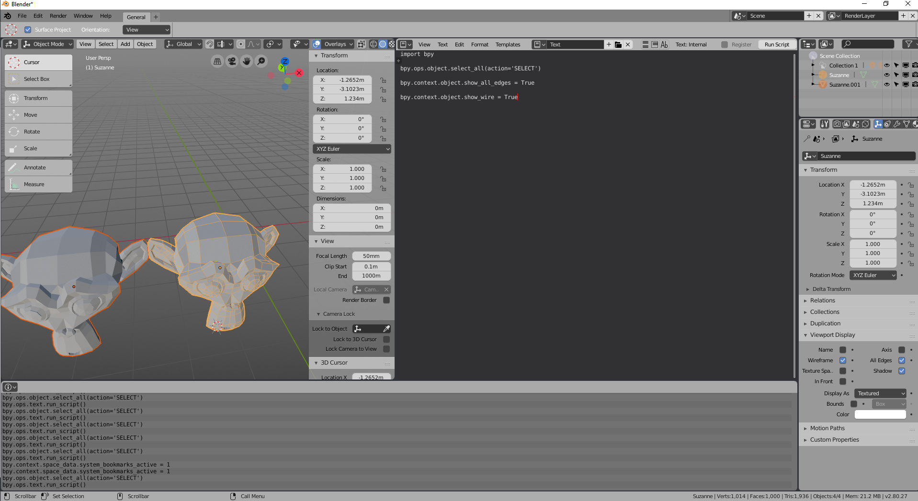Open Render menu

[x=58, y=16]
